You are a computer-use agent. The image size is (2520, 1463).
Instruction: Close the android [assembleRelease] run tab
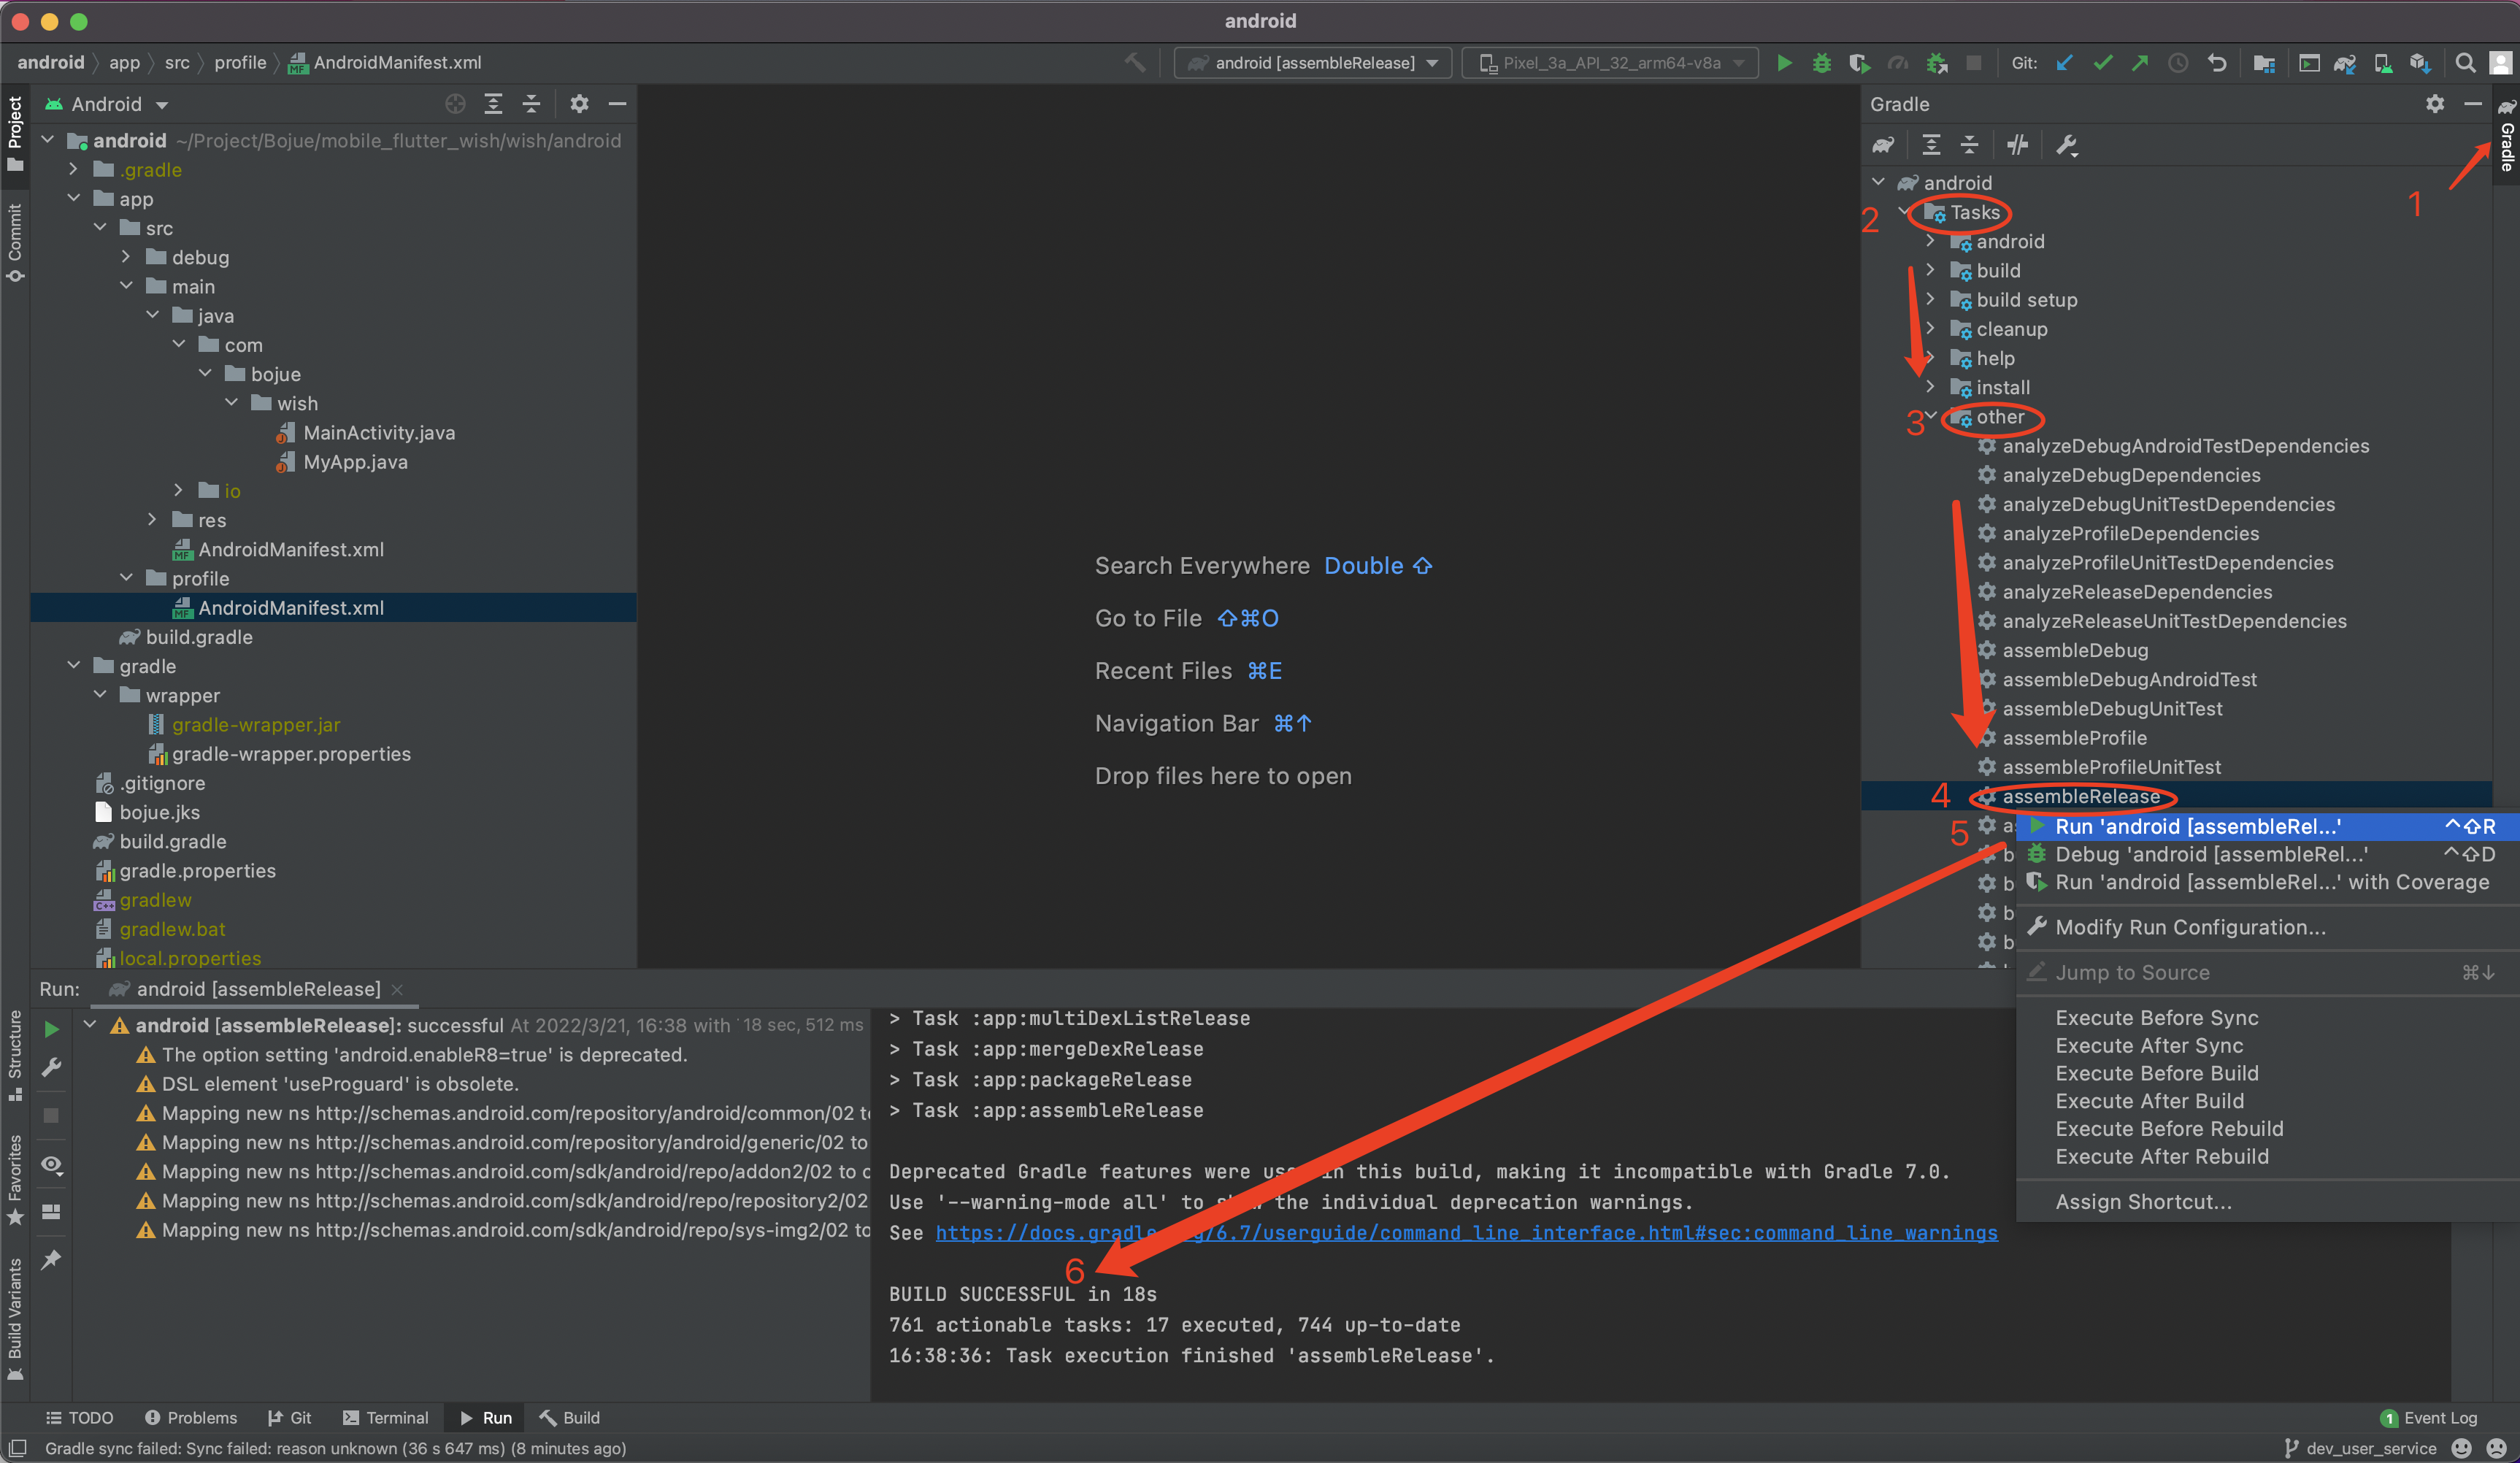click(397, 989)
